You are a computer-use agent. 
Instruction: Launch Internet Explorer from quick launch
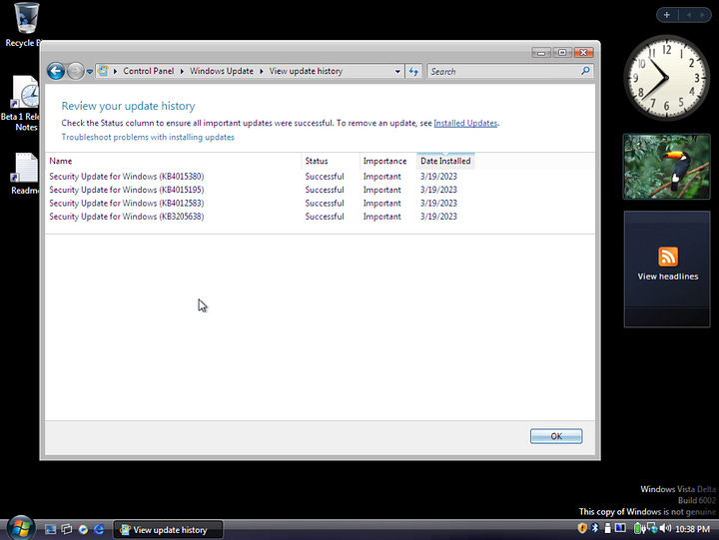point(99,530)
